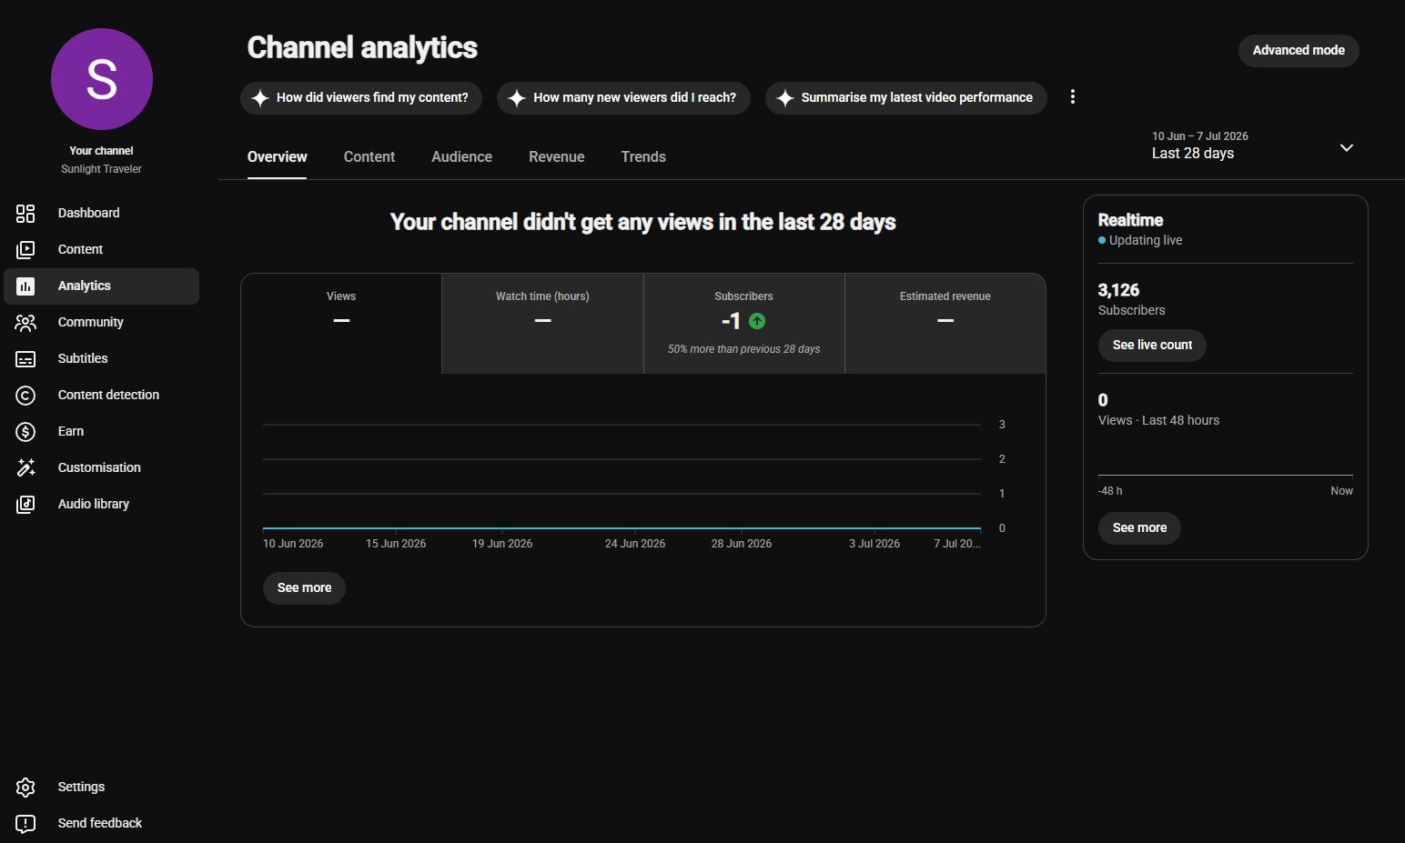Click the 50% more than previous text

[743, 349]
